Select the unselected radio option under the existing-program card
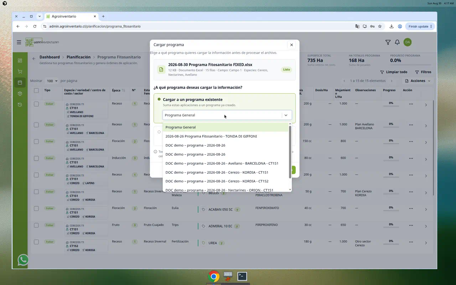 tap(159, 132)
